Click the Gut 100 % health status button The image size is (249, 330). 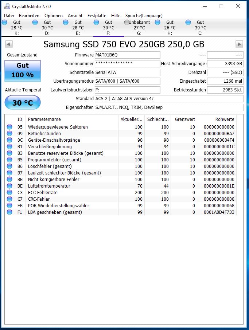click(23, 71)
